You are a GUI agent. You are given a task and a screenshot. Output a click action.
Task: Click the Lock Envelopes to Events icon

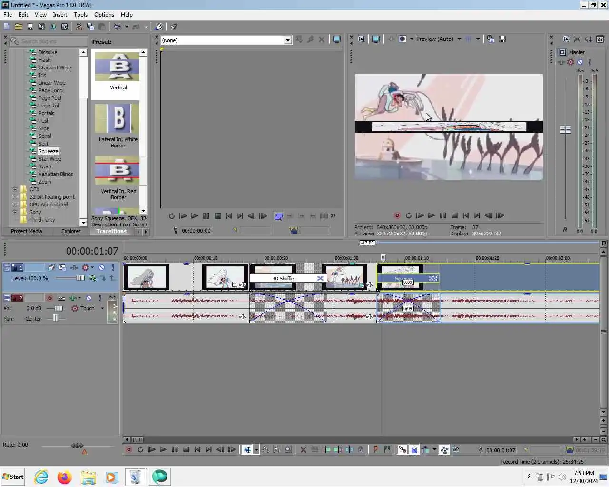(x=444, y=449)
